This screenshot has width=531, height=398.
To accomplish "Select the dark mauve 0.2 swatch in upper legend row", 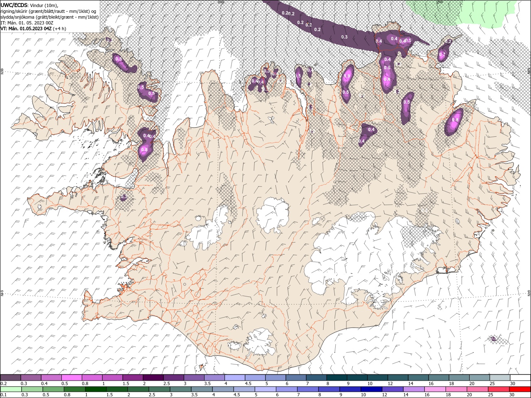I will (x=11, y=377).
